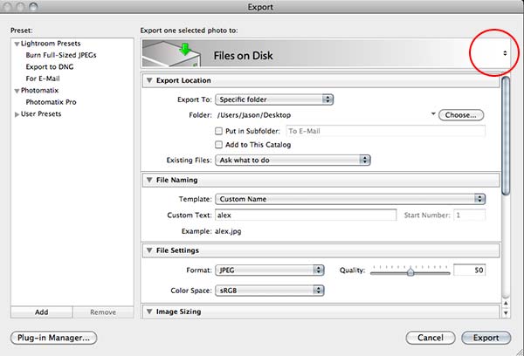524x356 pixels.
Task: Click the settings panel scrollbar thumb
Action: coord(506,135)
